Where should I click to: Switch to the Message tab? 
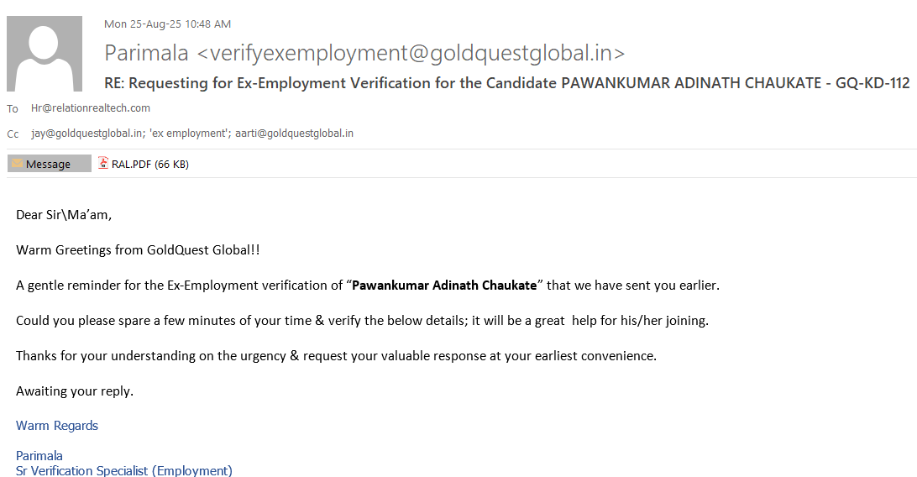pyautogui.click(x=49, y=164)
